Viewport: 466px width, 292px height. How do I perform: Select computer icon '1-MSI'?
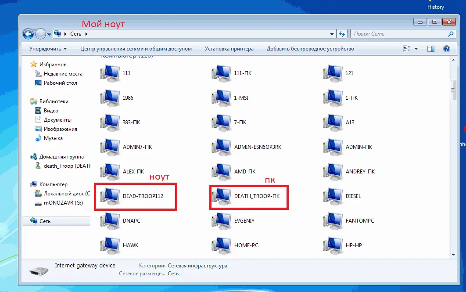point(222,98)
